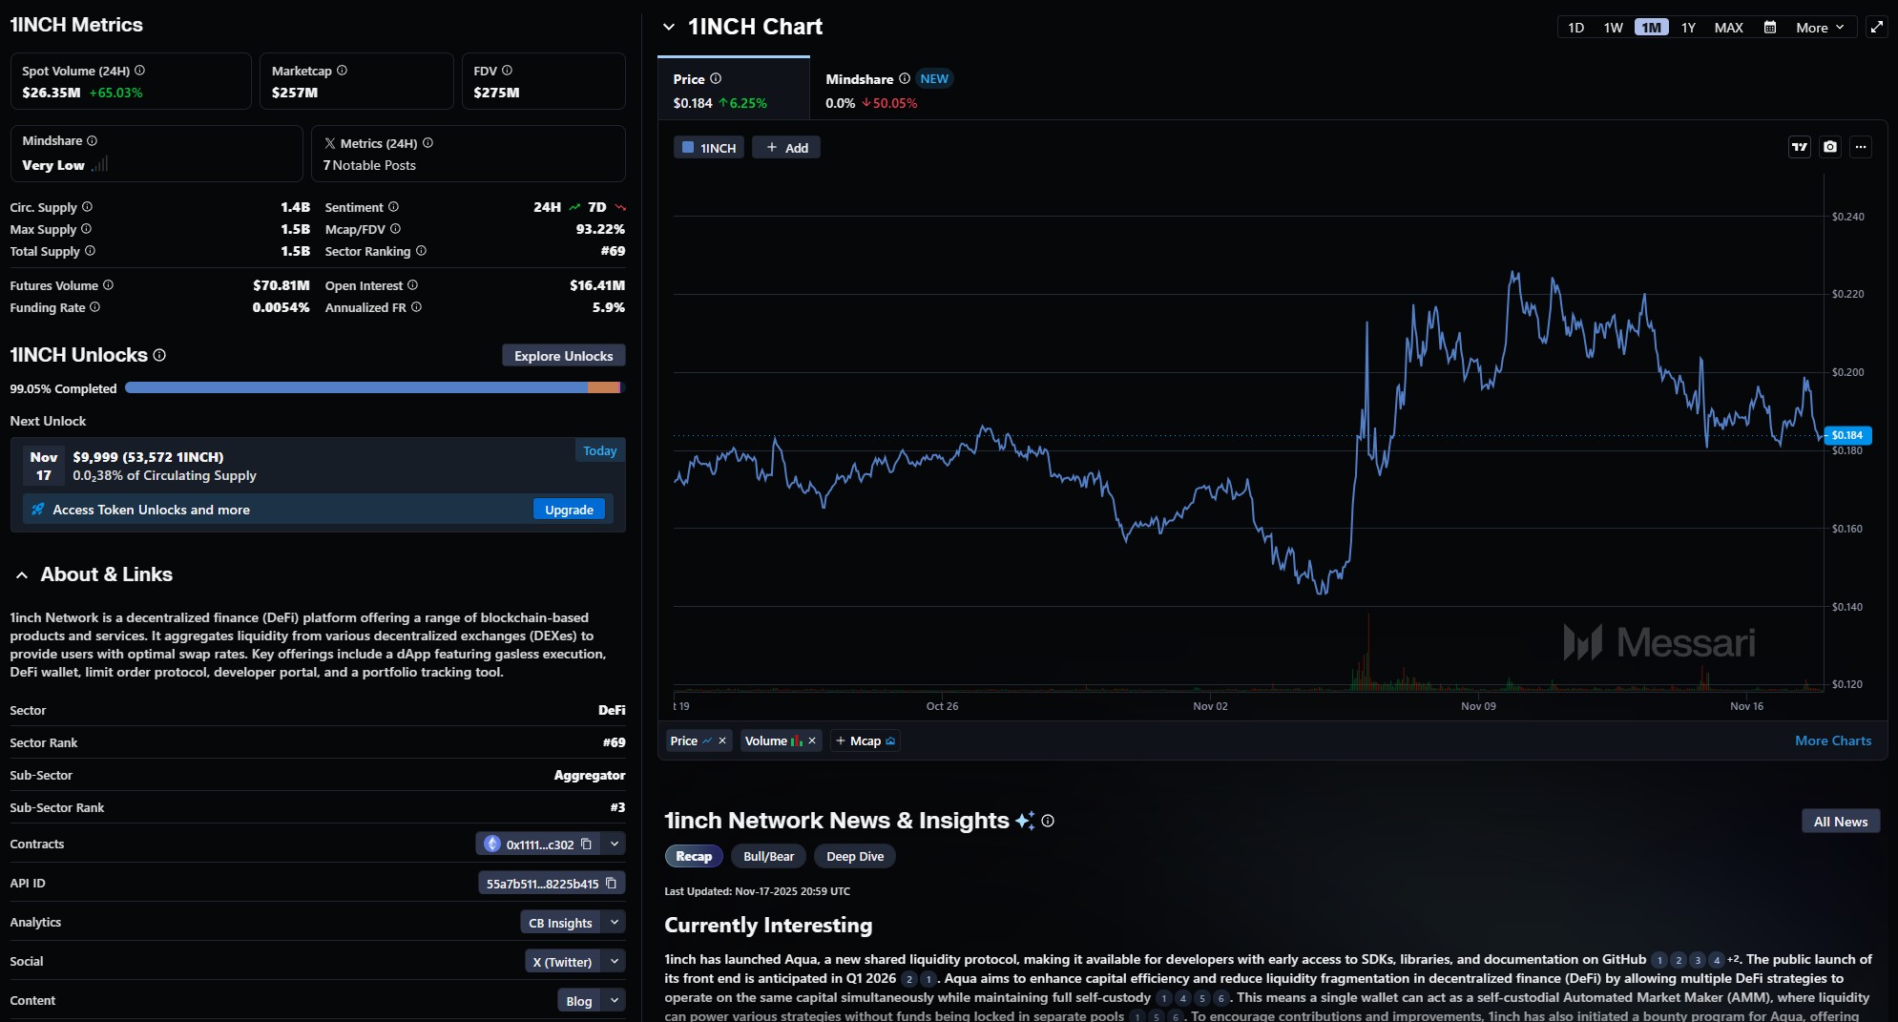
Task: Click the unlocks completion progress bar
Action: click(374, 388)
